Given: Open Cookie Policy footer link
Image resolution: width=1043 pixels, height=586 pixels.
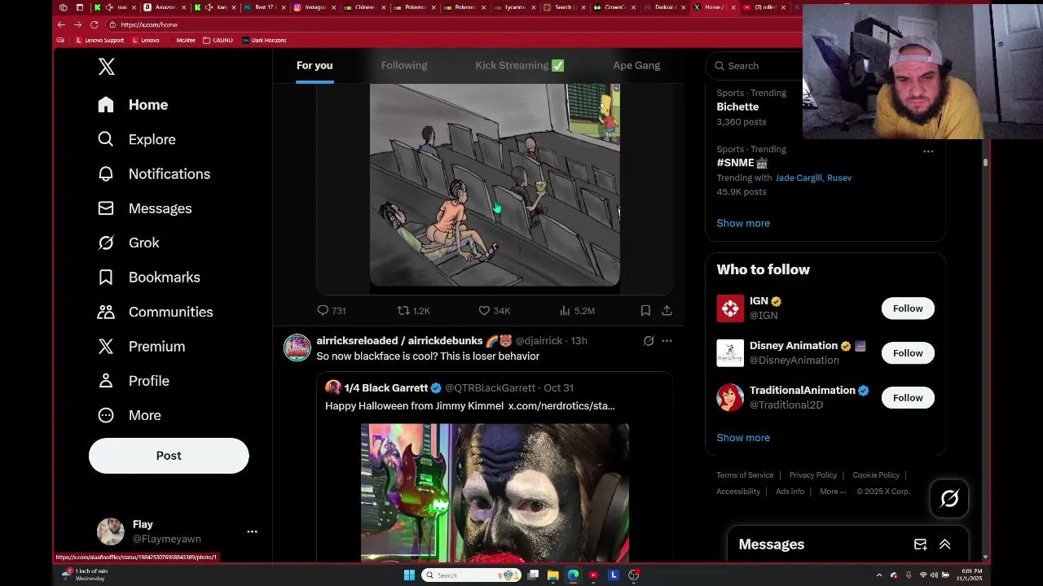Looking at the screenshot, I should 876,475.
